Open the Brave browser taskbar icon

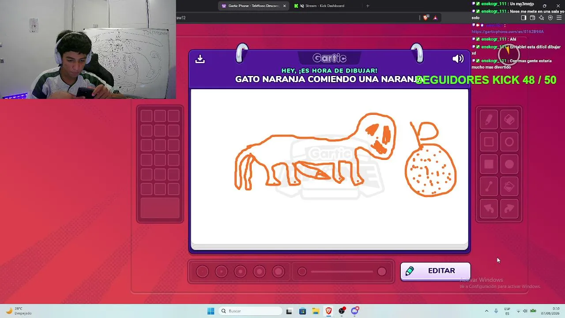pos(329,311)
